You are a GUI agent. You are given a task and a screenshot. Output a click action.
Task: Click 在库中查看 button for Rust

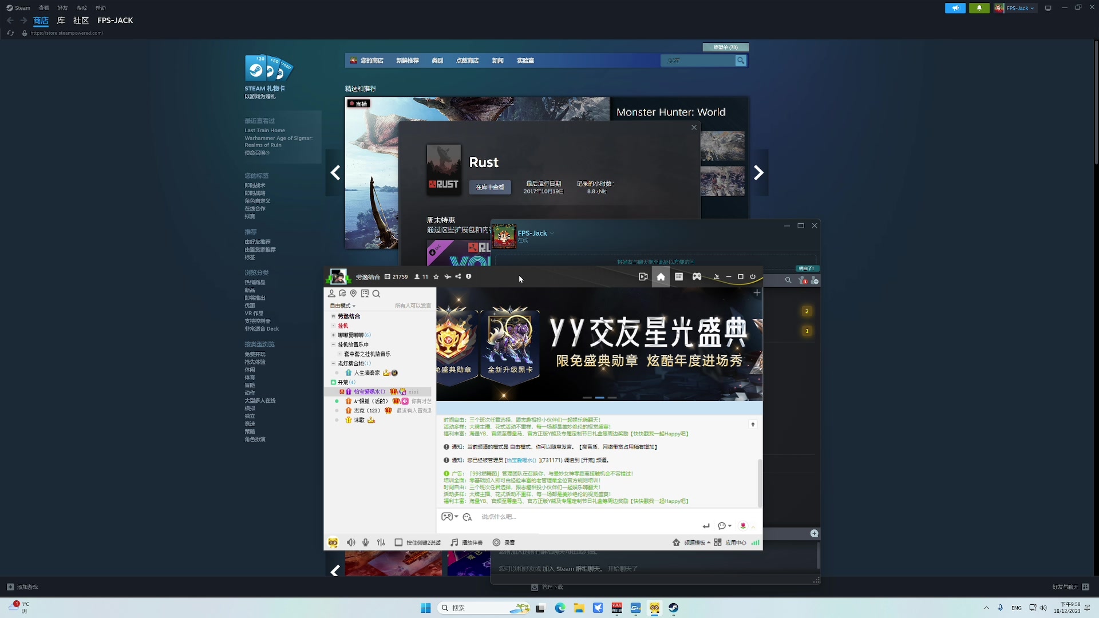(x=489, y=187)
